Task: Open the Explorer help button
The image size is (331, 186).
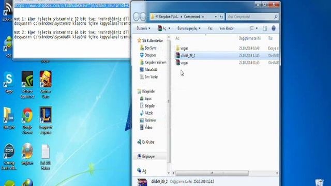Action: (x=274, y=28)
